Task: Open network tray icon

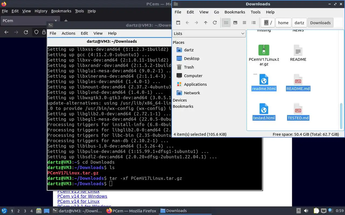Action: 323,211
